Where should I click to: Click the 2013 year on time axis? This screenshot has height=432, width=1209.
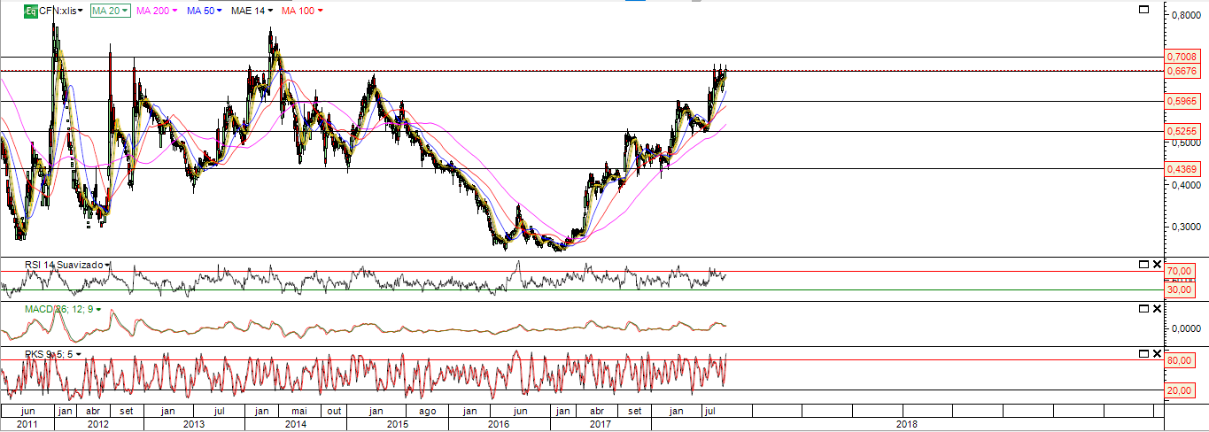pos(194,424)
